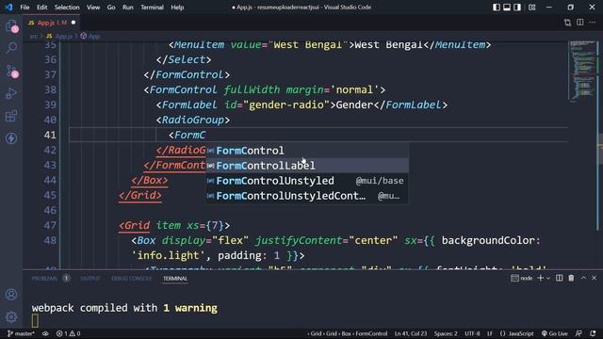Change encoding via UTF-8 status item
603x339 pixels.
pos(472,333)
